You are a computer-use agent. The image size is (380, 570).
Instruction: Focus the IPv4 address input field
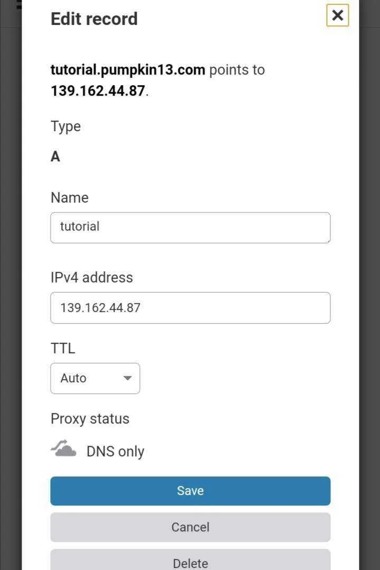tap(190, 308)
